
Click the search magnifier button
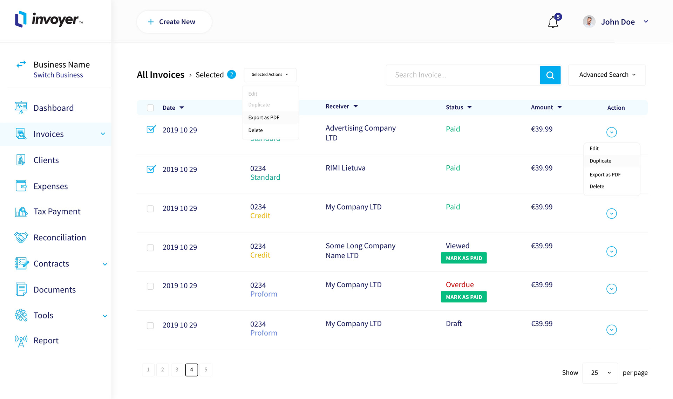(550, 75)
